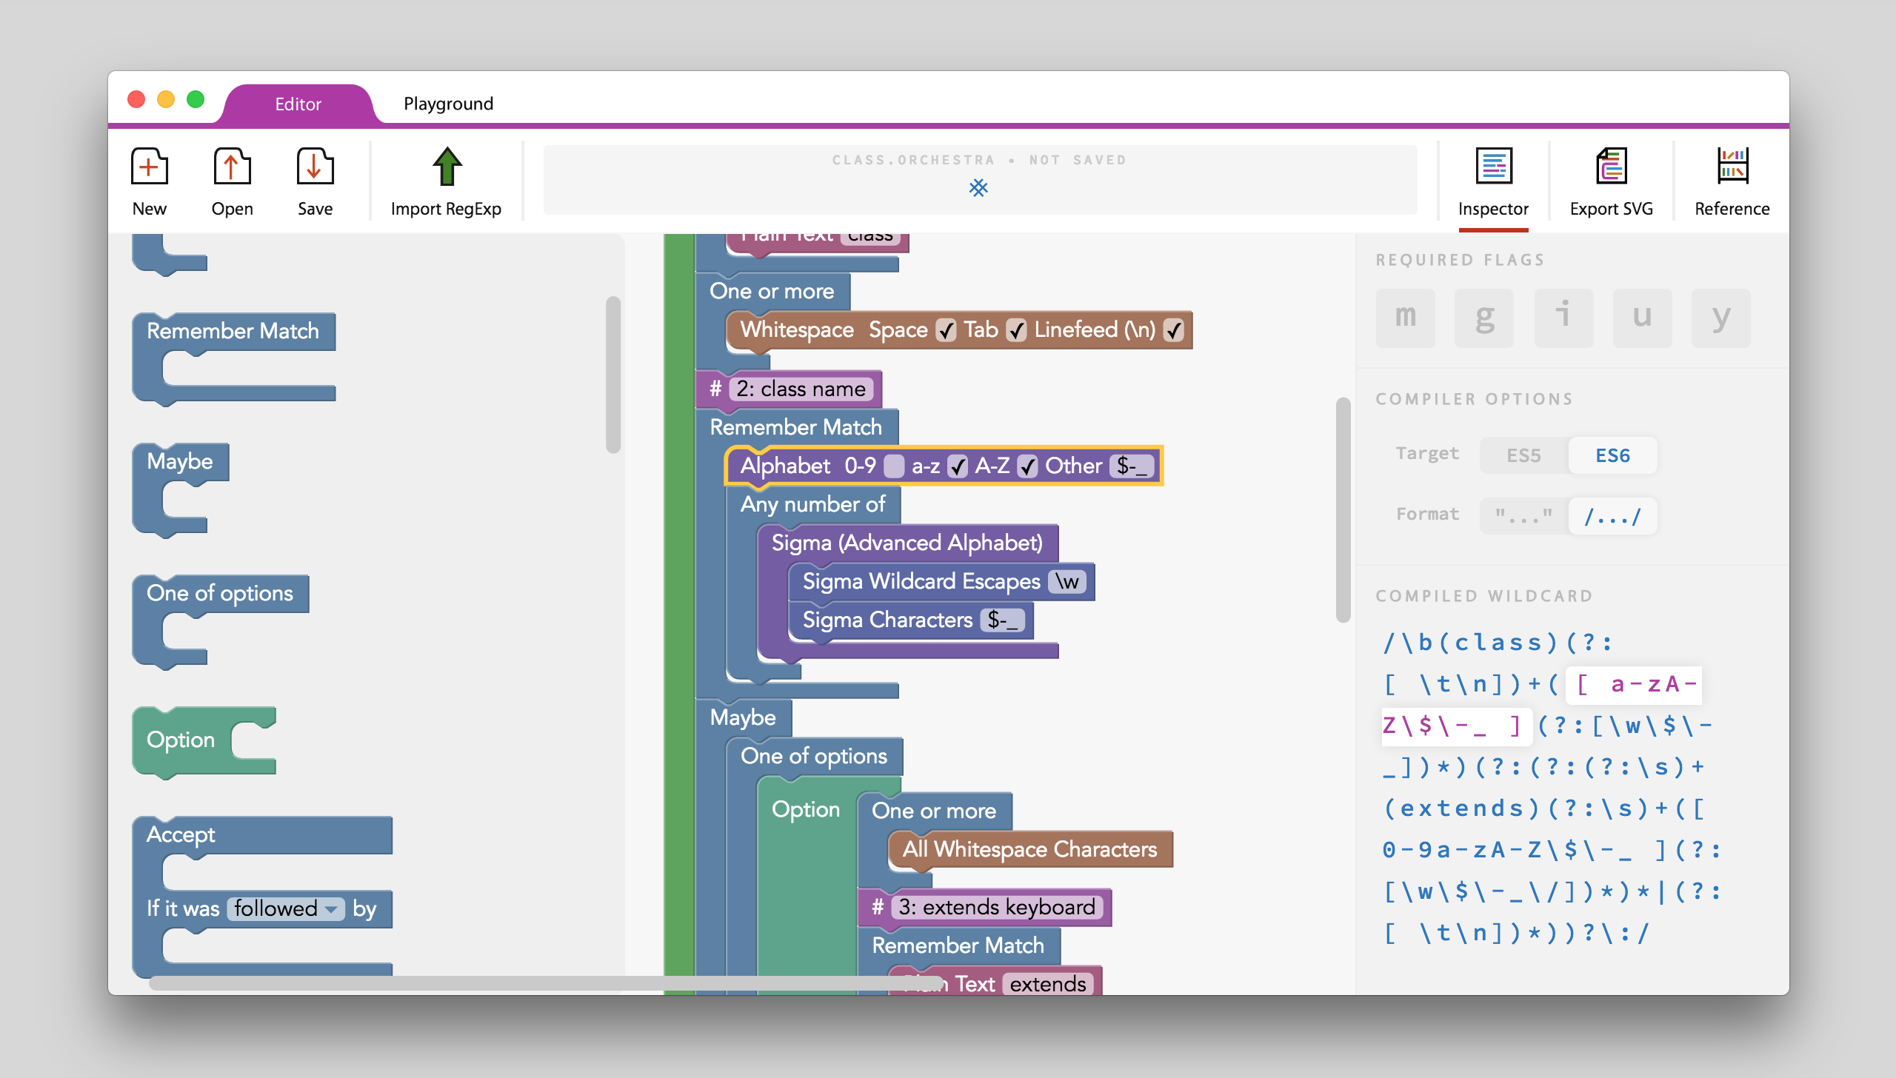The image size is (1896, 1078).
Task: Open the Reference bookshelf icon
Action: [1732, 167]
